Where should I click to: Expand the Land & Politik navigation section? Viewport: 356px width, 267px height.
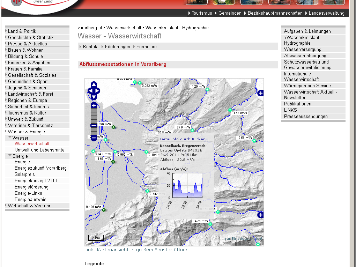22,31
